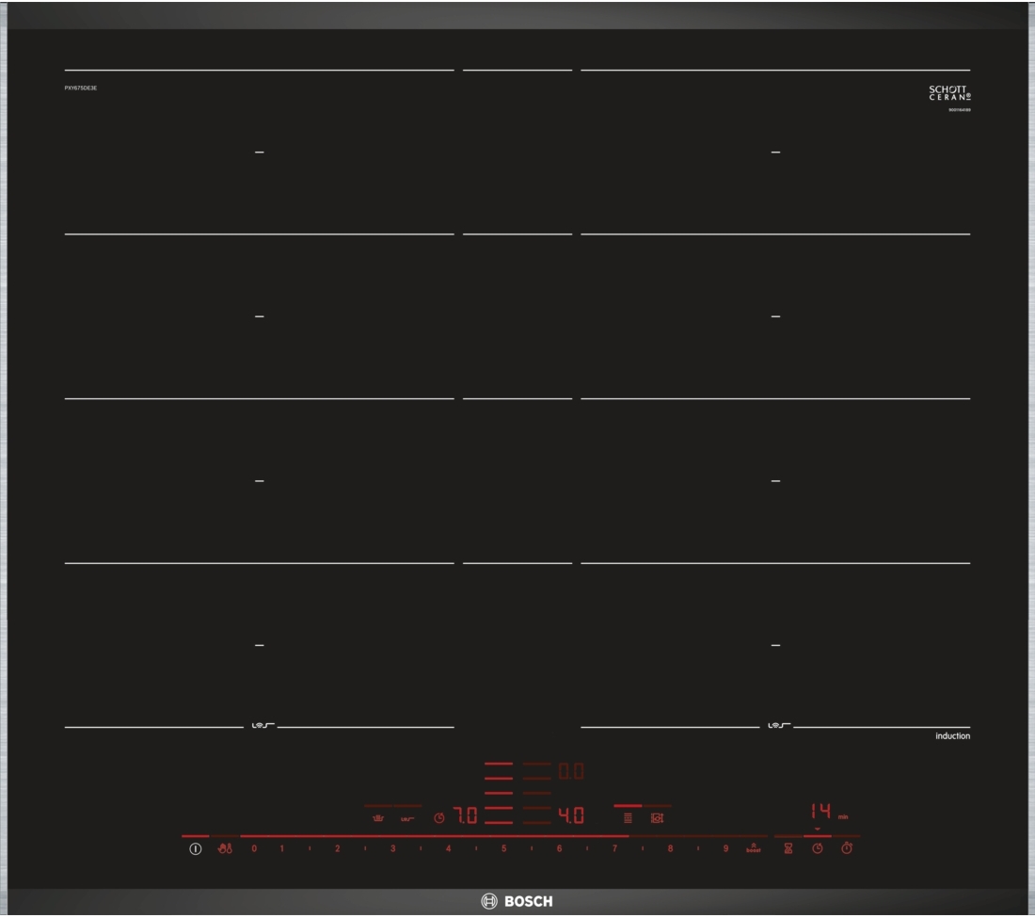The width and height of the screenshot is (1035, 918).
Task: Set power level to 5 on slider
Action: [503, 849]
